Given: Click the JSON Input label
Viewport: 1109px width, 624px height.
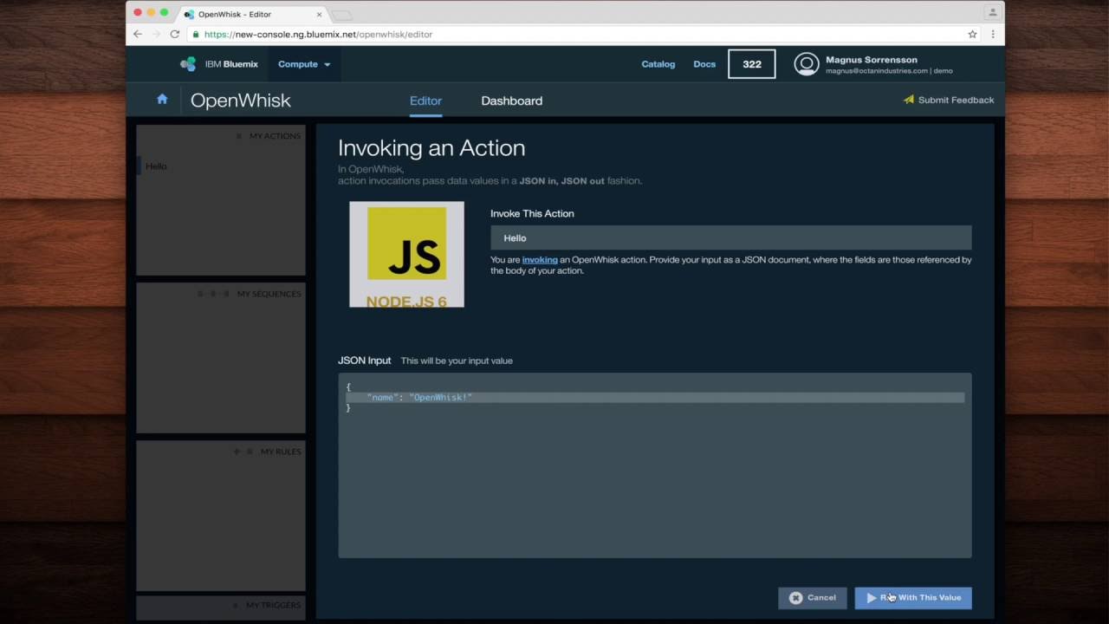Looking at the screenshot, I should click(x=365, y=361).
